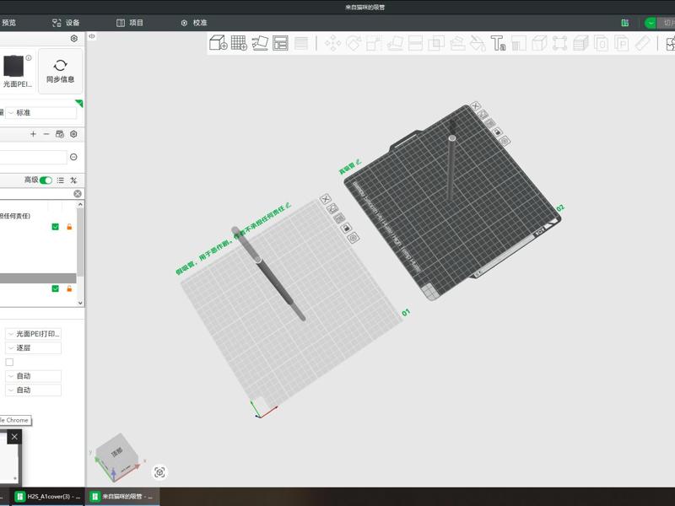Image resolution: width=675 pixels, height=506 pixels.
Task: Edit plate 02 name pencil icon
Action: (x=359, y=163)
